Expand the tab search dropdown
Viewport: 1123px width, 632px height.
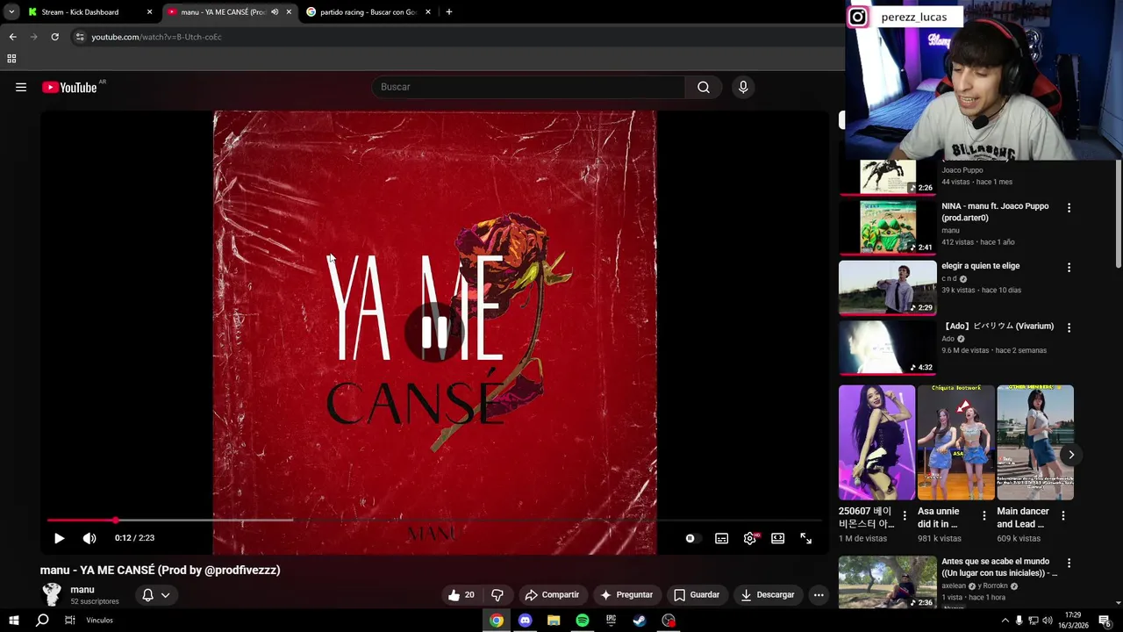click(11, 12)
